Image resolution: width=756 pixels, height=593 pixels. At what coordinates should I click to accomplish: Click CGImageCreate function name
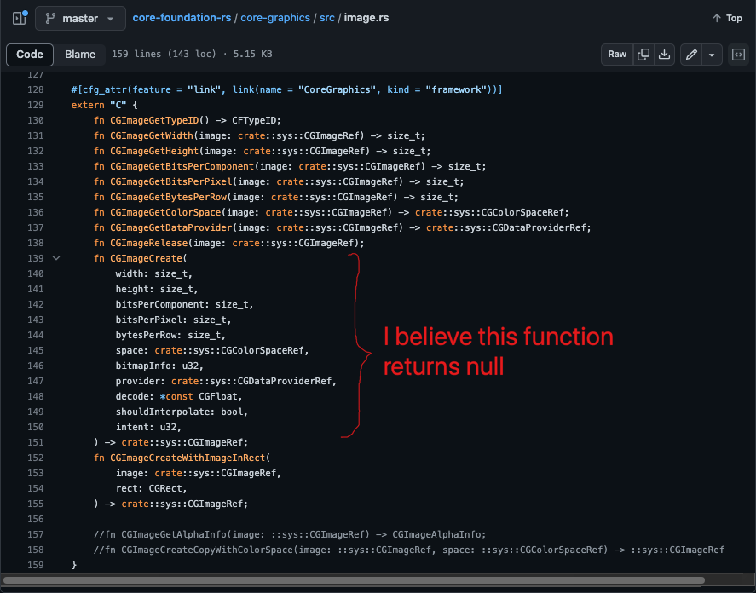(x=146, y=258)
